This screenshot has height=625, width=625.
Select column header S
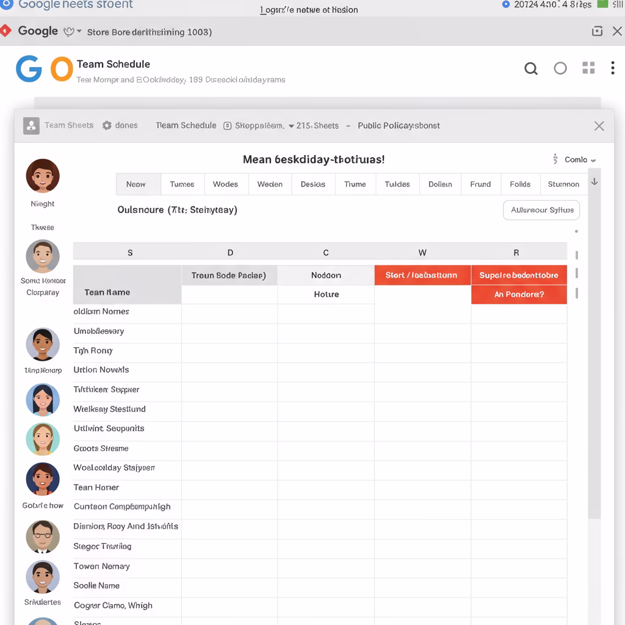click(130, 253)
